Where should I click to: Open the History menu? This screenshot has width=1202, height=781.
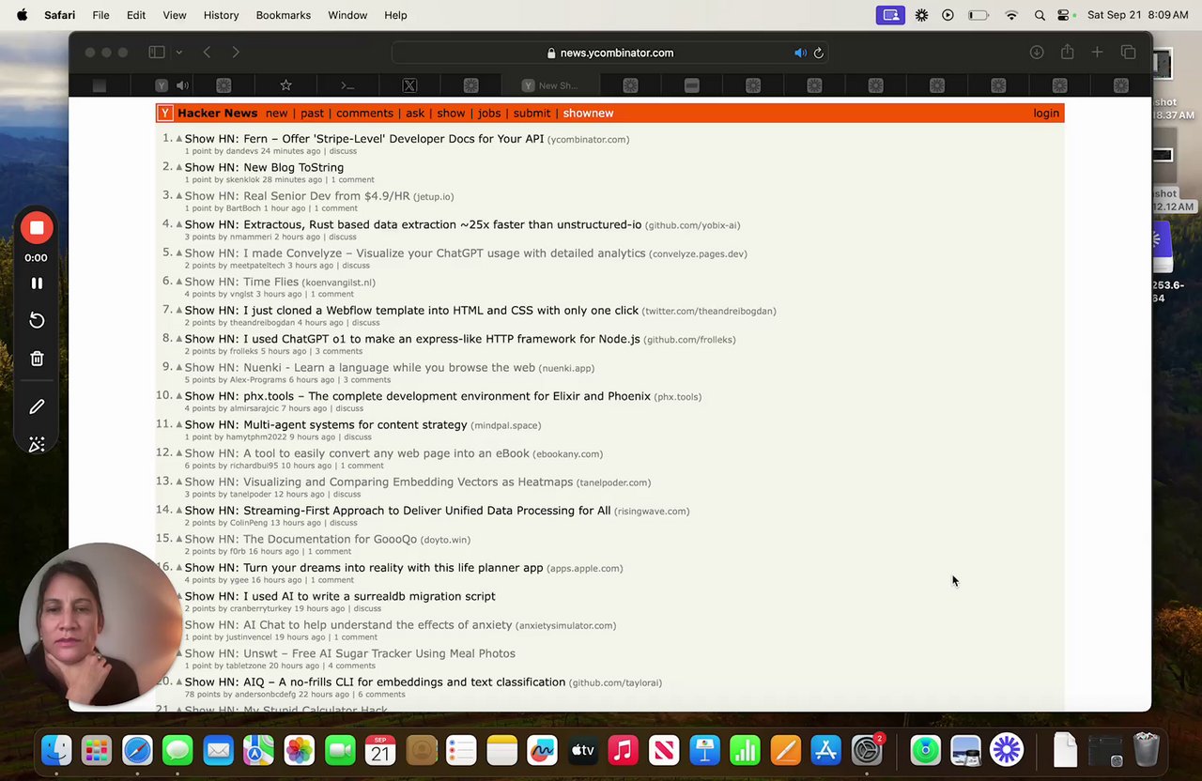pyautogui.click(x=221, y=15)
